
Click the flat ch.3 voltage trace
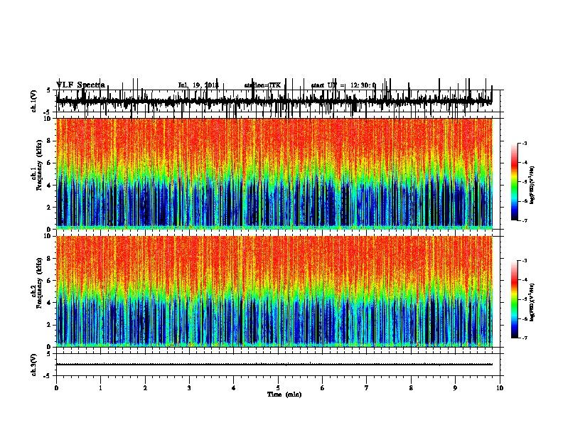point(274,365)
